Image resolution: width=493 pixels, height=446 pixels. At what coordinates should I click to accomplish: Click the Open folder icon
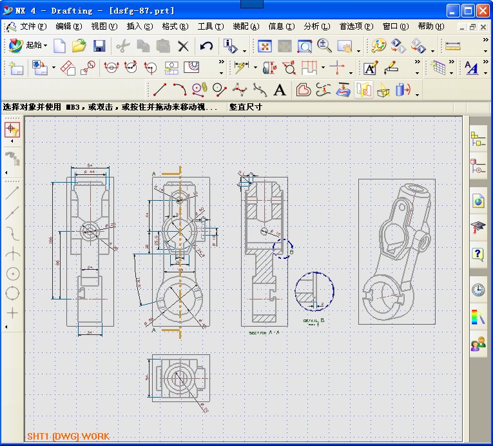point(79,46)
